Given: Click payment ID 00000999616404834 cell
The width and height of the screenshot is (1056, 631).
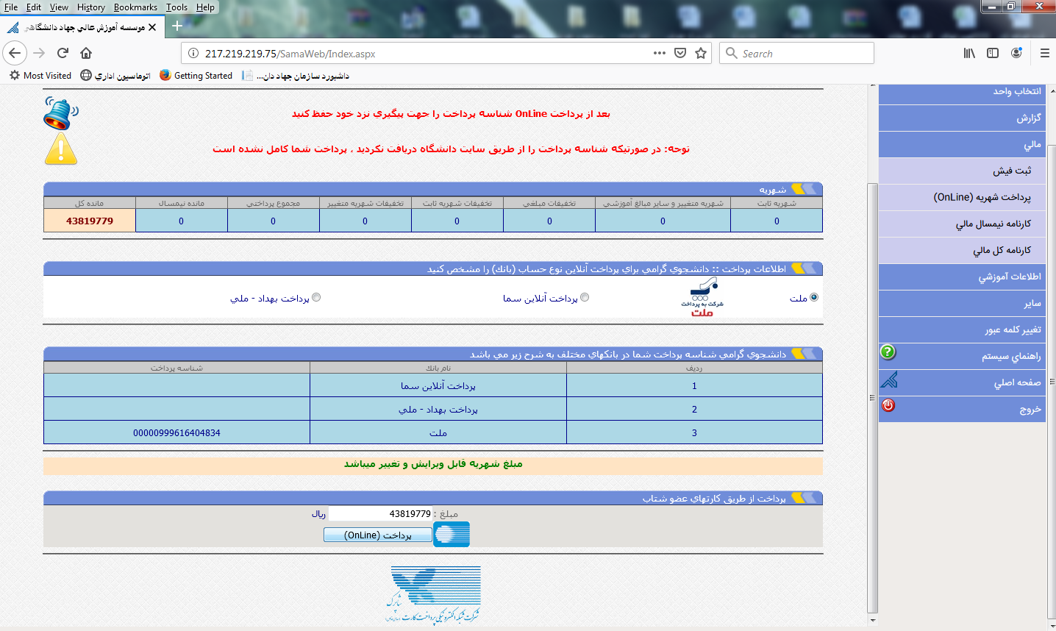Looking at the screenshot, I should pyautogui.click(x=176, y=432).
